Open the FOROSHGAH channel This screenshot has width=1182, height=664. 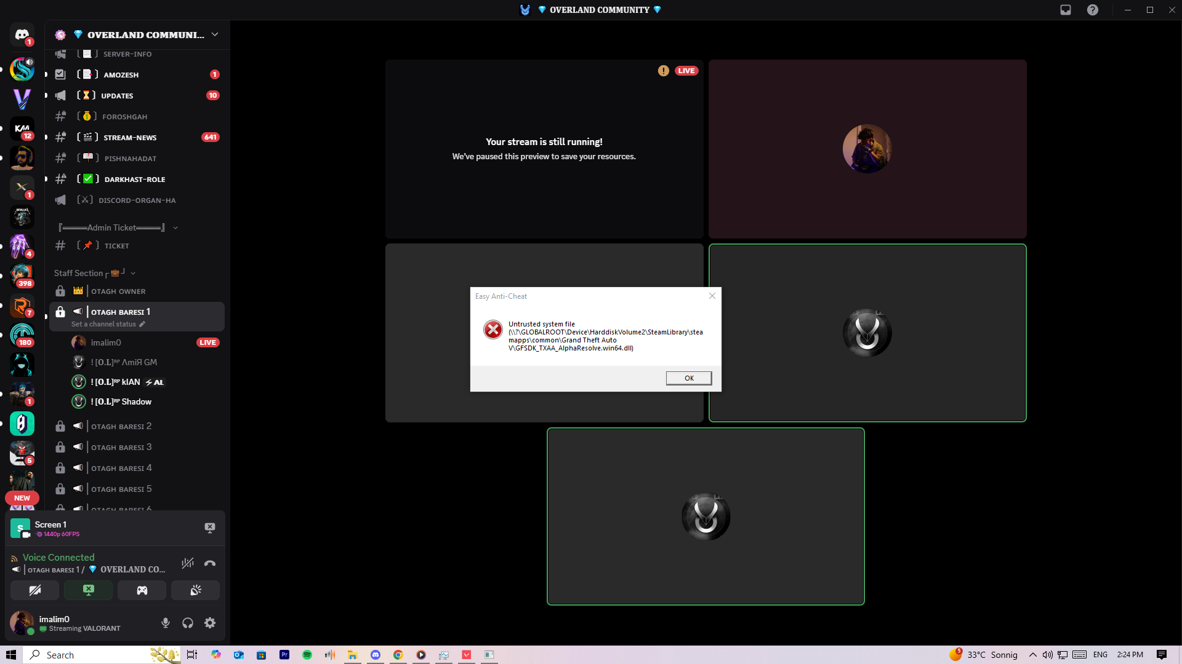(137, 116)
